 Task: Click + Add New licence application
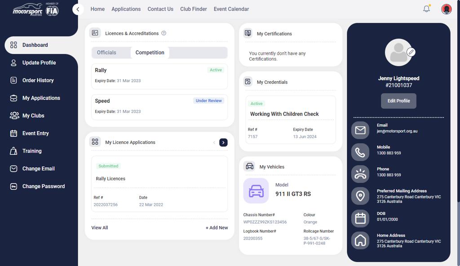pos(217,228)
